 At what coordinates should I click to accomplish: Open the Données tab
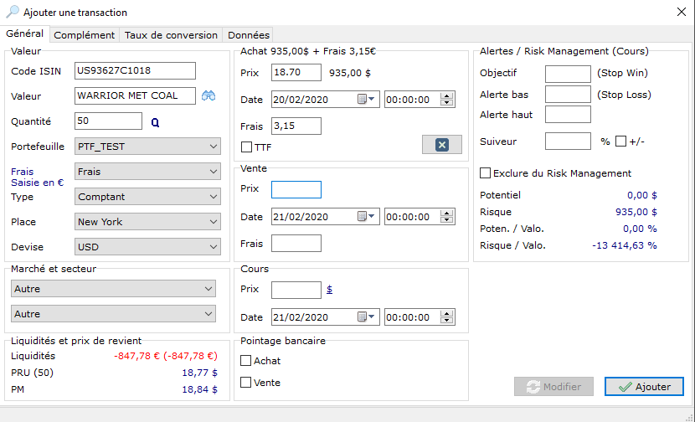click(248, 35)
